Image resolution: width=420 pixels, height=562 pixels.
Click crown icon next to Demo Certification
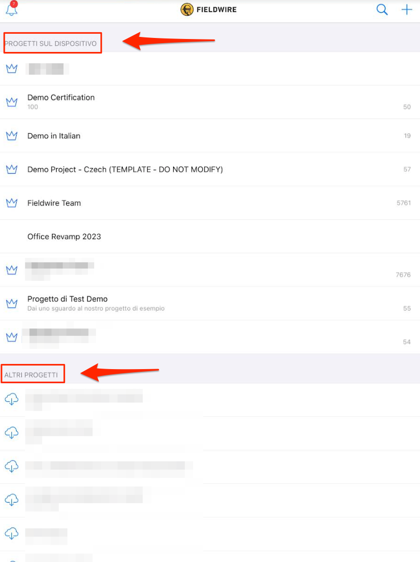pyautogui.click(x=12, y=102)
